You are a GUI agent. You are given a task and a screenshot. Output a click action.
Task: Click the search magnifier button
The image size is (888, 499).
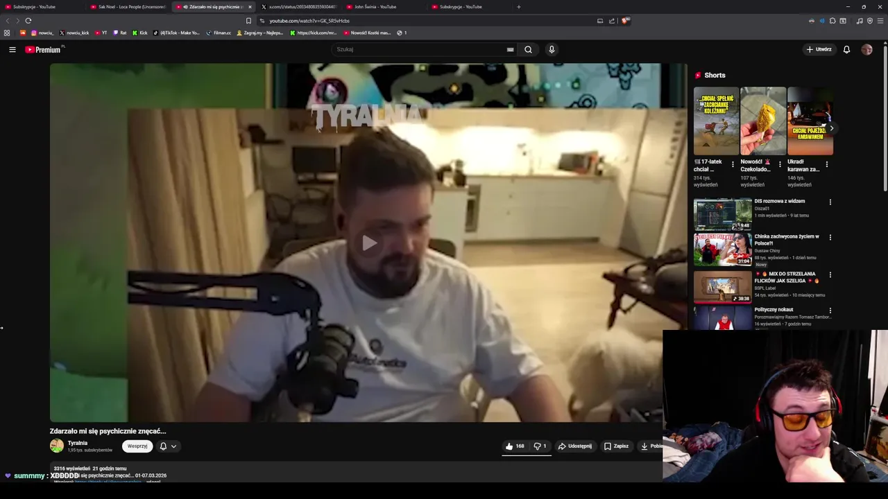(528, 49)
